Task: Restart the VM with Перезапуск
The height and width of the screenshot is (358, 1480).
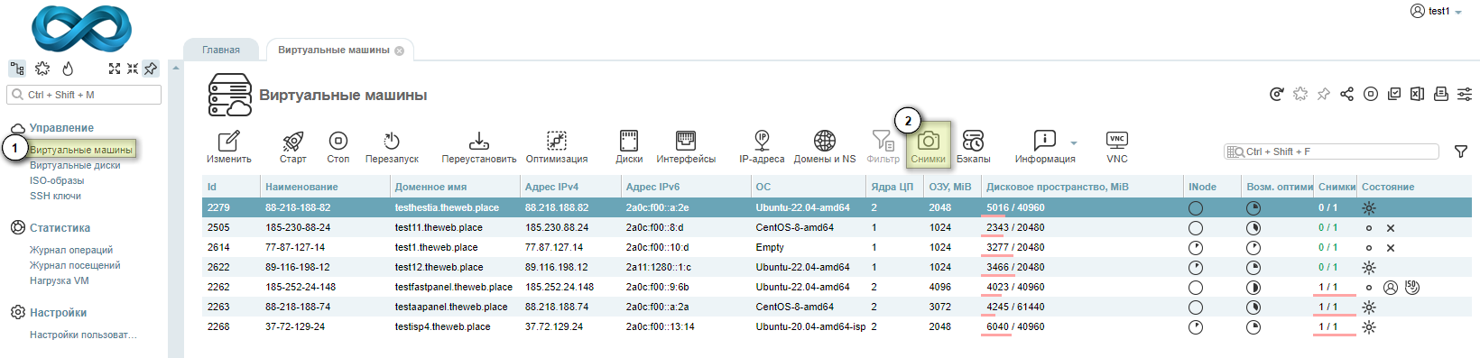Action: click(x=392, y=147)
